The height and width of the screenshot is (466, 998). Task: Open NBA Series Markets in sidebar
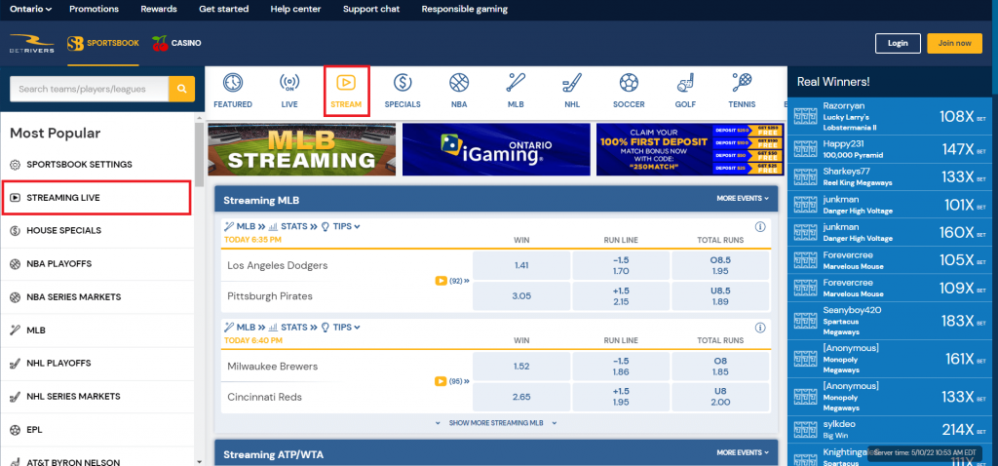97,296
